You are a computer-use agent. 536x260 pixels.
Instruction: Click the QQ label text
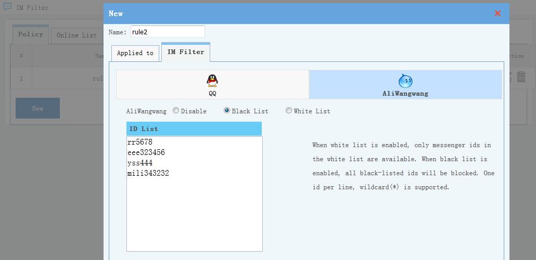tap(212, 94)
